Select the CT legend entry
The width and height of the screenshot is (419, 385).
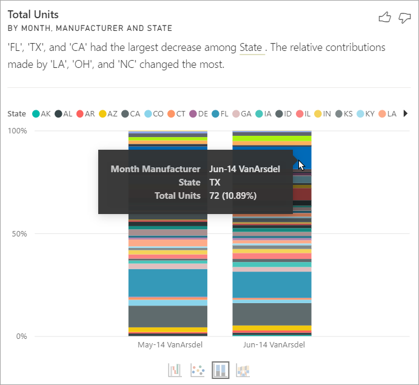(x=177, y=113)
